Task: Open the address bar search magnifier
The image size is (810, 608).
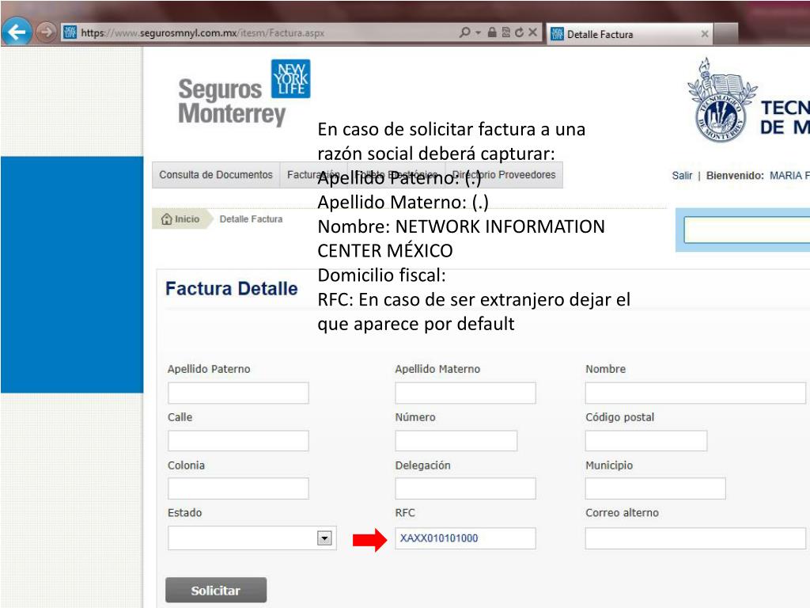Action: [465, 32]
